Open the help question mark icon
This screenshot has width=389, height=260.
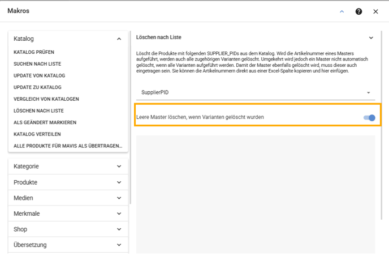[358, 11]
